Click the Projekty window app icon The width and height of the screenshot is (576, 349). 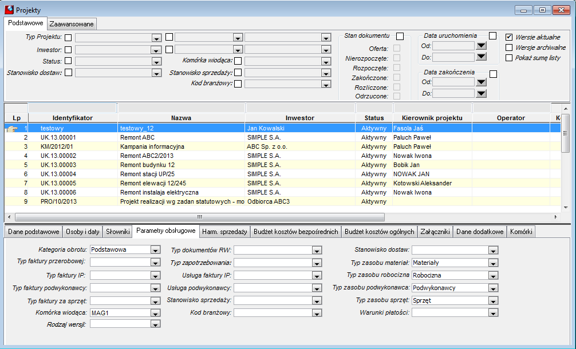9,10
